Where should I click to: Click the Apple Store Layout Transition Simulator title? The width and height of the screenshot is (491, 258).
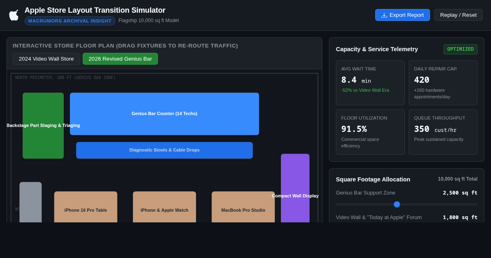(95, 10)
